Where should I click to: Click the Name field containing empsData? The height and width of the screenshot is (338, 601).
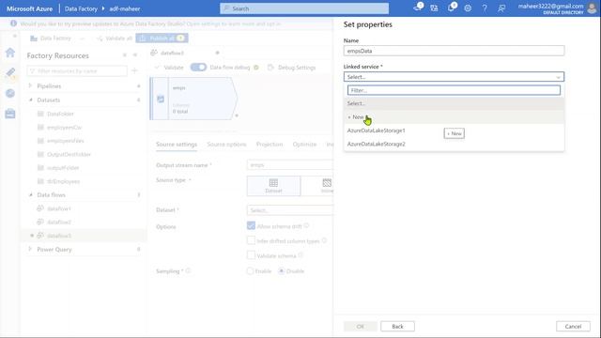point(454,51)
